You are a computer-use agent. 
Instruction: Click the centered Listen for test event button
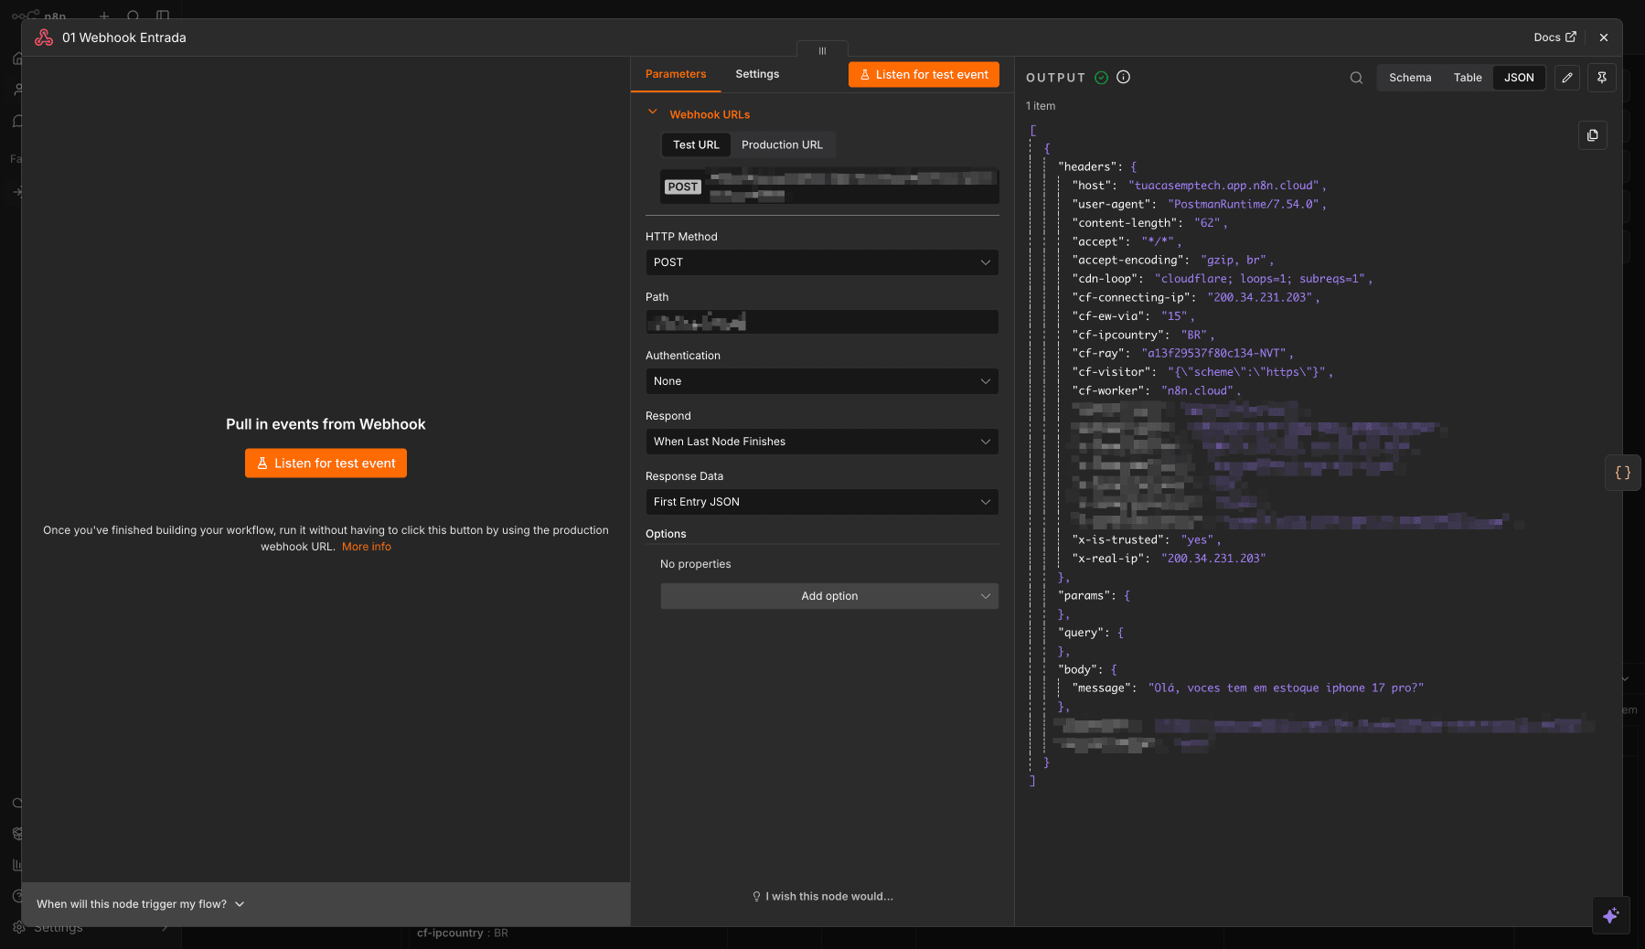pos(326,464)
